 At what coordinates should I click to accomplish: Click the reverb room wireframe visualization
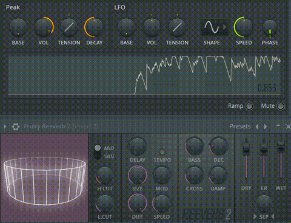[x=44, y=178]
